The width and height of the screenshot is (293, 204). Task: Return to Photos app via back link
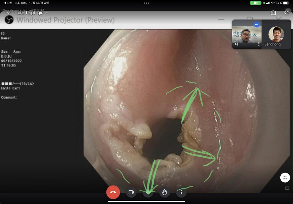pyautogui.click(x=8, y=3)
